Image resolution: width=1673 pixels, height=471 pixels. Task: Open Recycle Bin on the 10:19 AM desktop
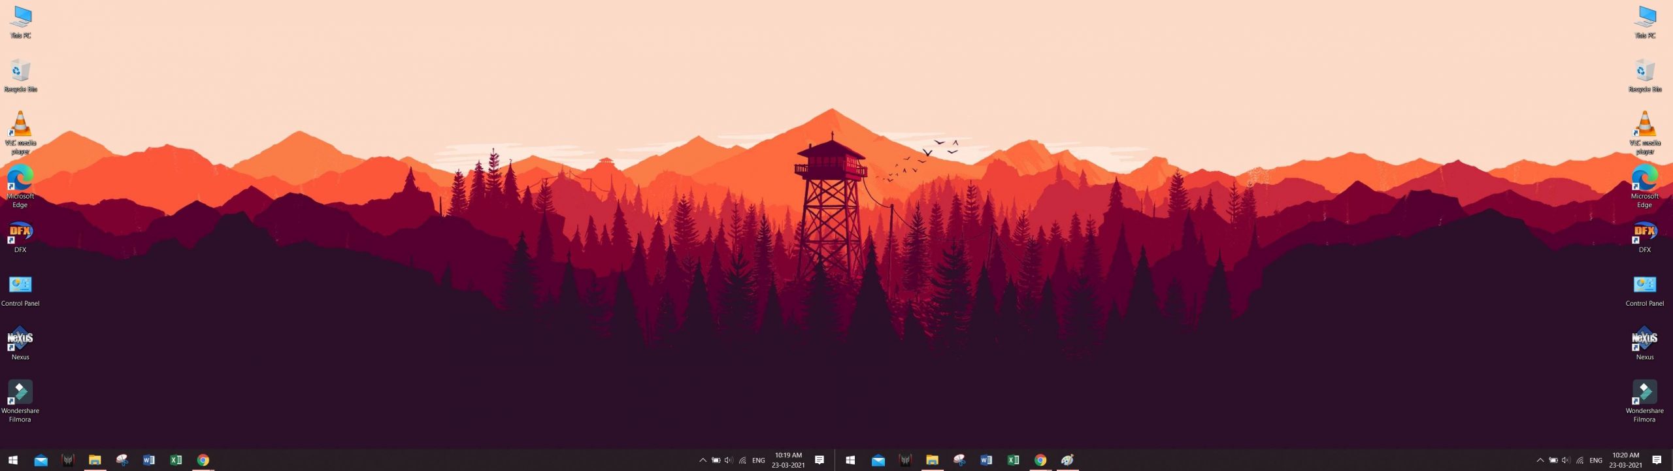coord(20,76)
